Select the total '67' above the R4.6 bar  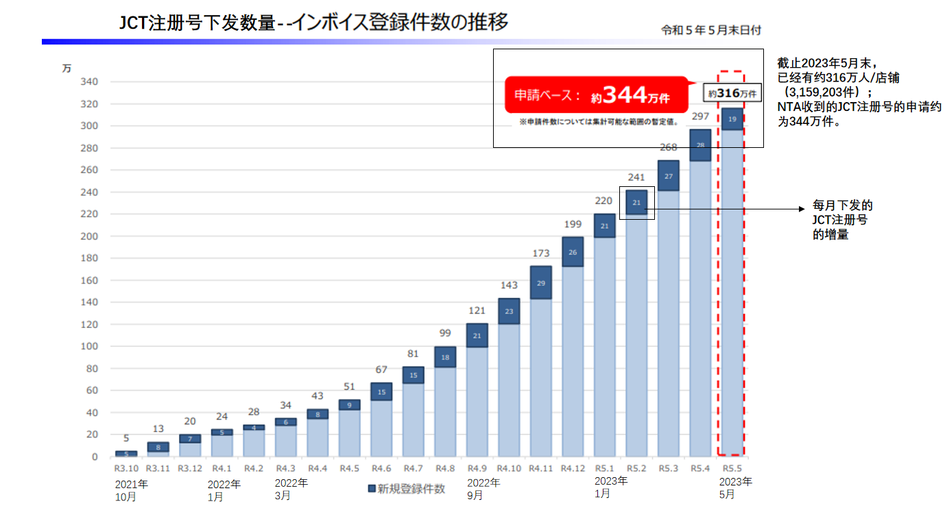click(x=381, y=370)
